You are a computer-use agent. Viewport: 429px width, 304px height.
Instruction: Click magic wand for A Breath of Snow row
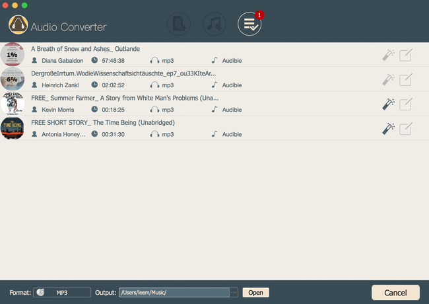click(x=389, y=55)
